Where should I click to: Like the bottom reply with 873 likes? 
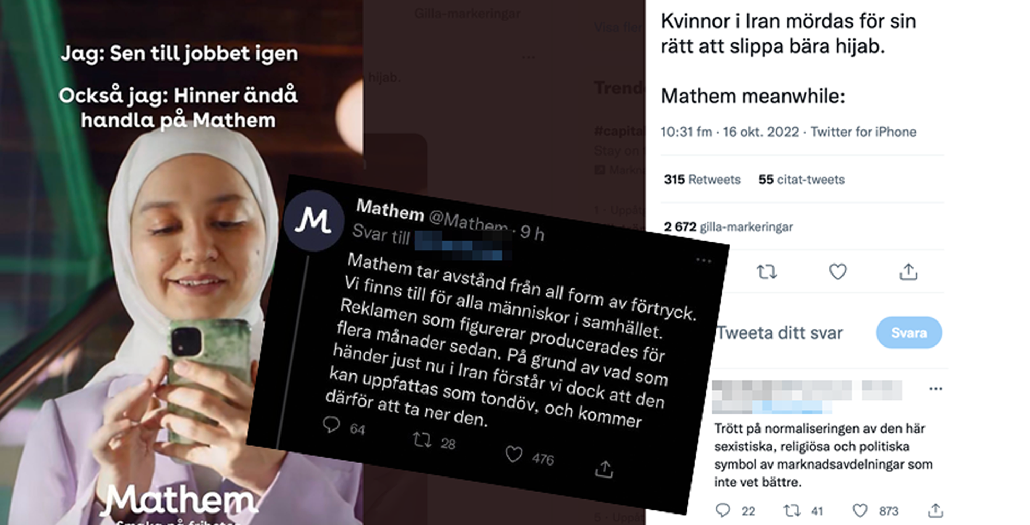pyautogui.click(x=860, y=510)
